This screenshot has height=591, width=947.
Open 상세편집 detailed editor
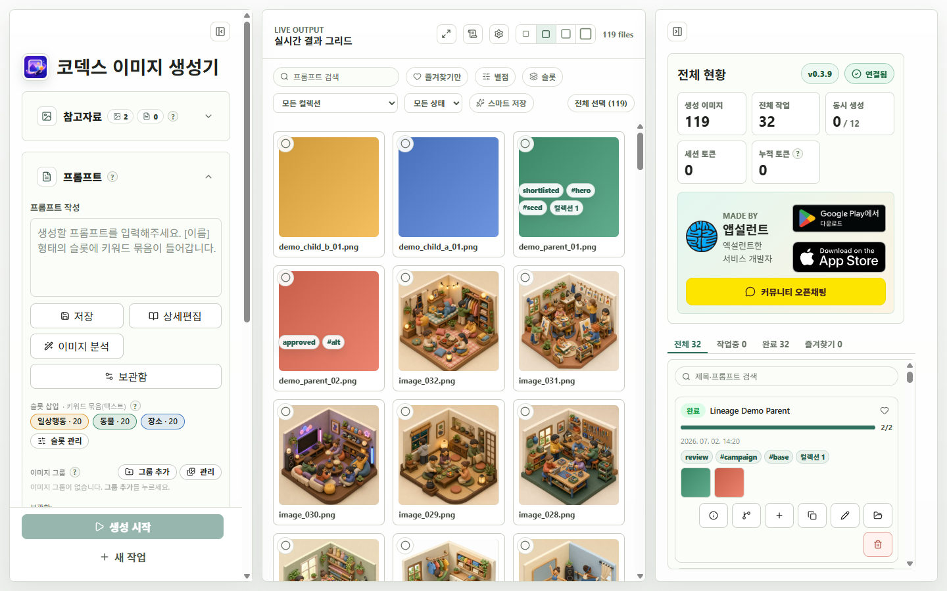(175, 316)
